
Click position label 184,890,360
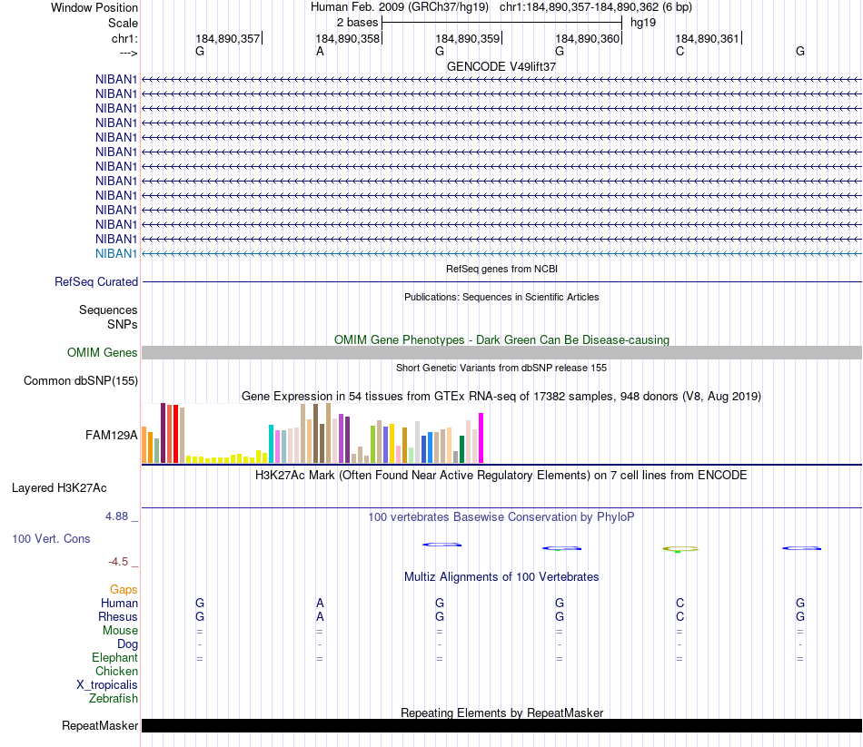588,38
